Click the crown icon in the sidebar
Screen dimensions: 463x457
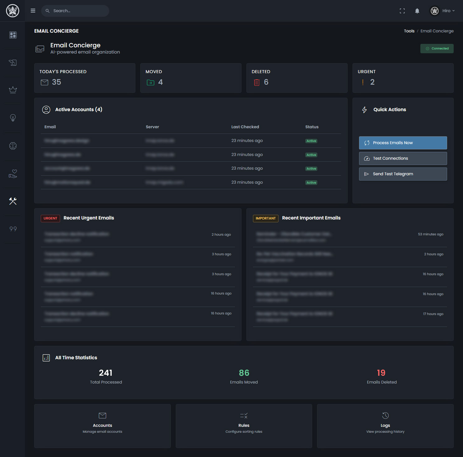pos(12,90)
